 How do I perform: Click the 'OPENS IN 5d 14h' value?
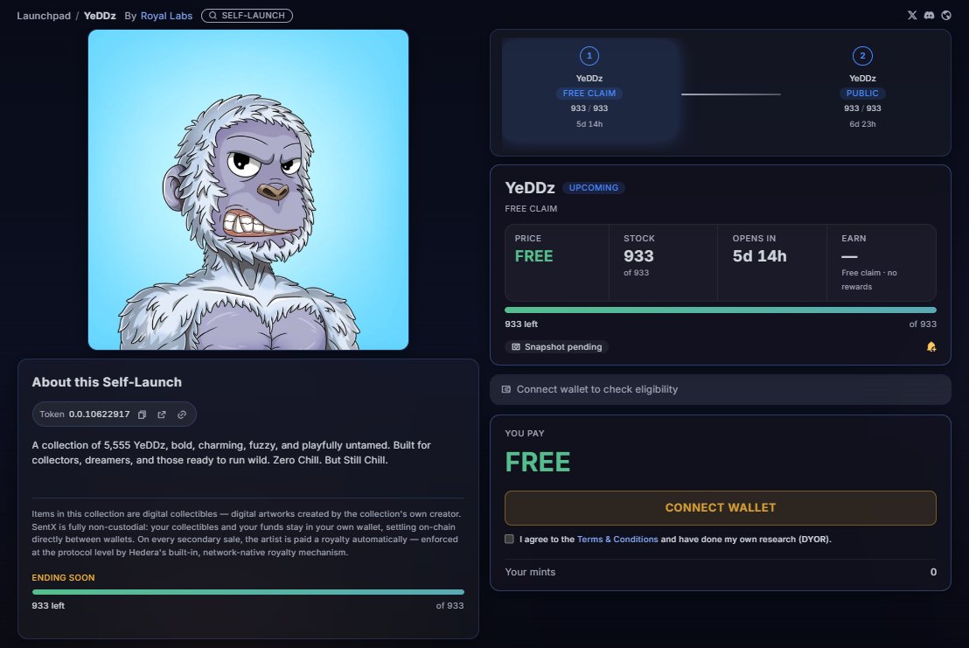(759, 256)
